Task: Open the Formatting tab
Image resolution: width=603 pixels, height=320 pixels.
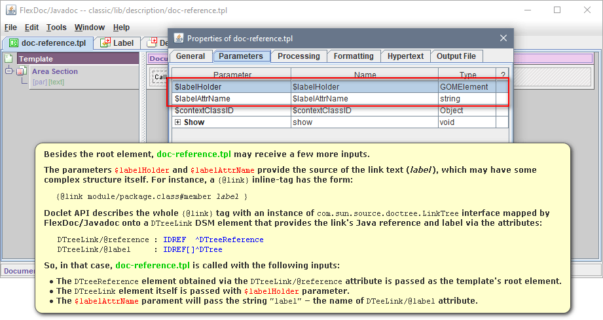Action: (354, 56)
